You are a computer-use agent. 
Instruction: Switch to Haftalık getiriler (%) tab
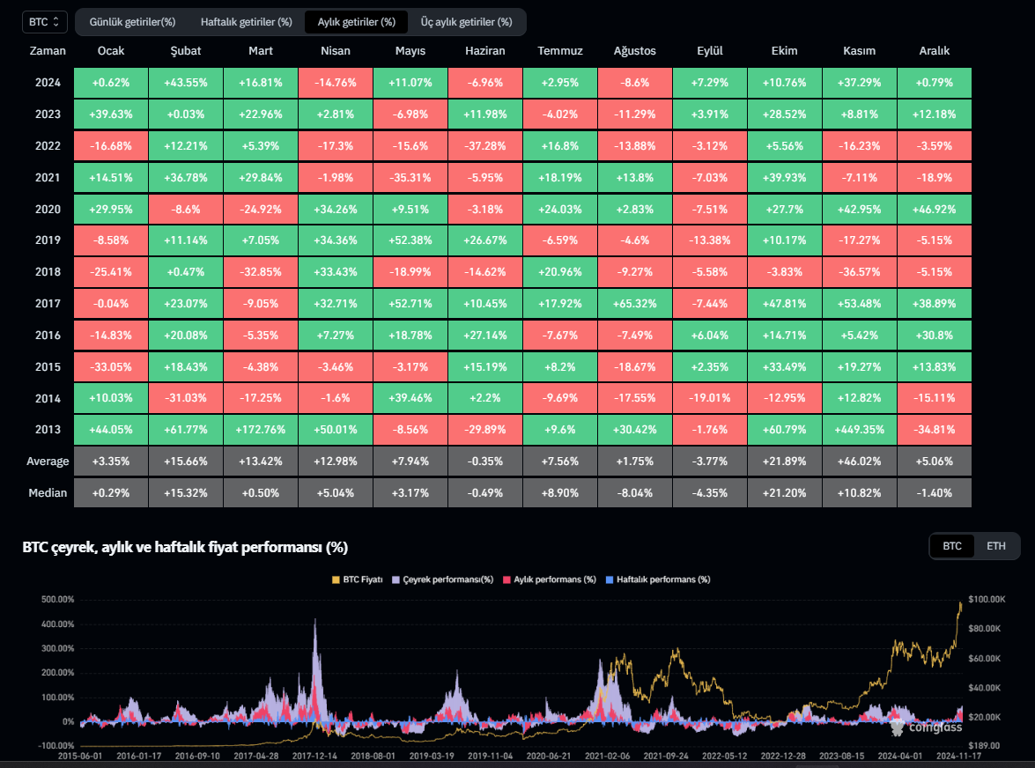tap(246, 21)
